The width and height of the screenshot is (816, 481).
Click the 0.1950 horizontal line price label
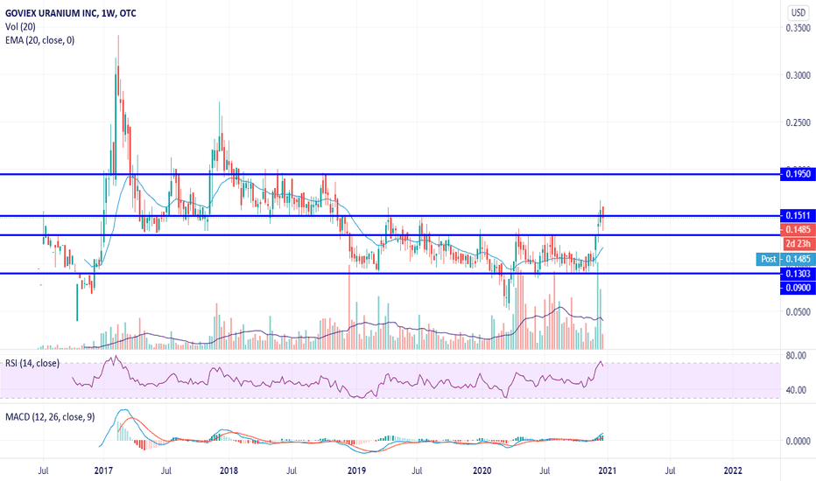(x=798, y=174)
